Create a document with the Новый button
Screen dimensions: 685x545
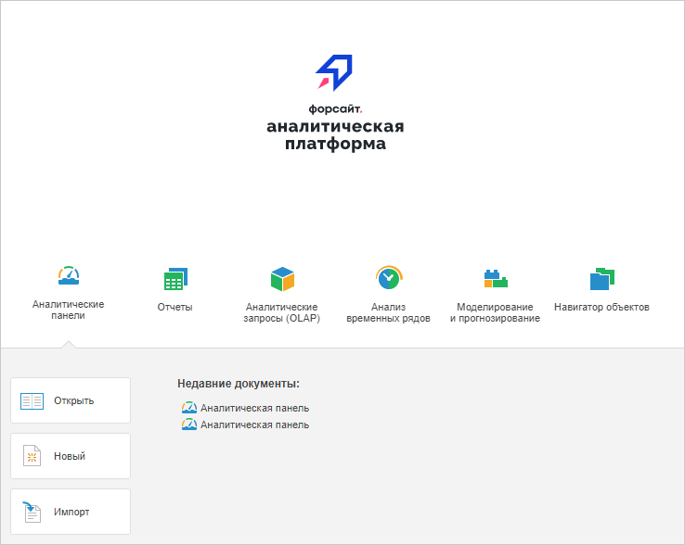71,456
